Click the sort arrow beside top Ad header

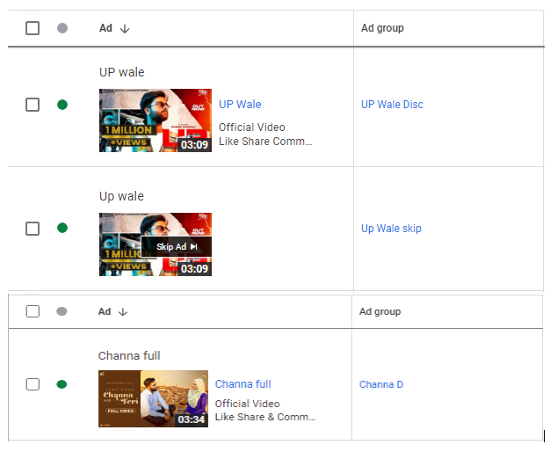tap(125, 29)
